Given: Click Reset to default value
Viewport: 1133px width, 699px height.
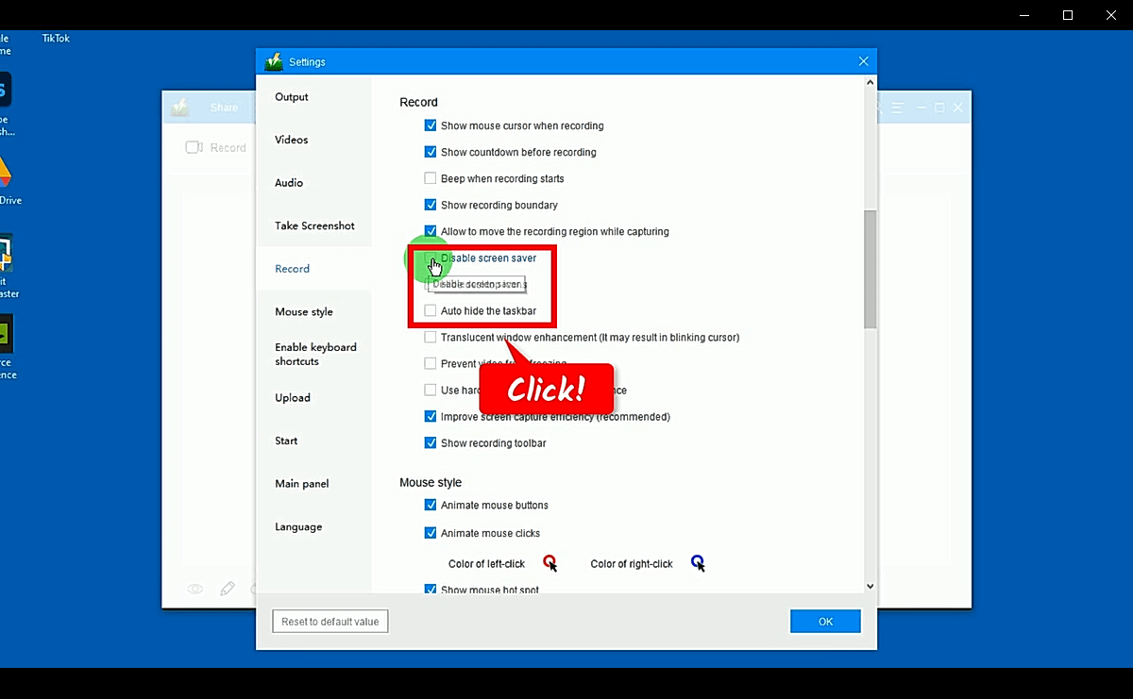Looking at the screenshot, I should click(x=330, y=621).
